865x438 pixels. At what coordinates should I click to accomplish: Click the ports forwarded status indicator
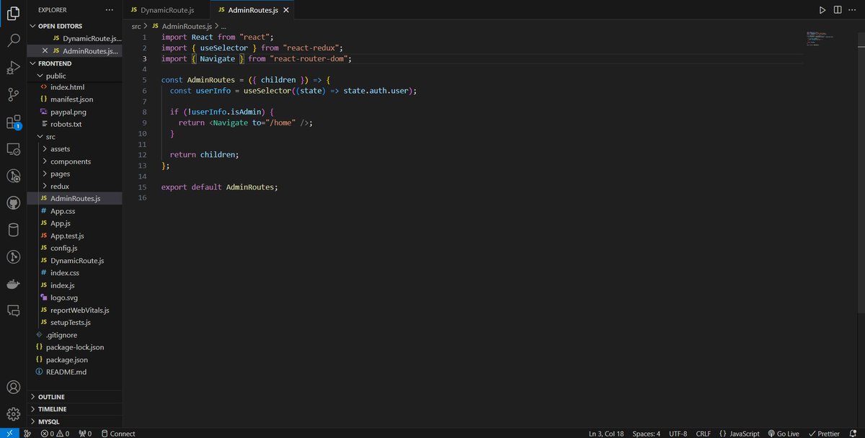pos(85,434)
